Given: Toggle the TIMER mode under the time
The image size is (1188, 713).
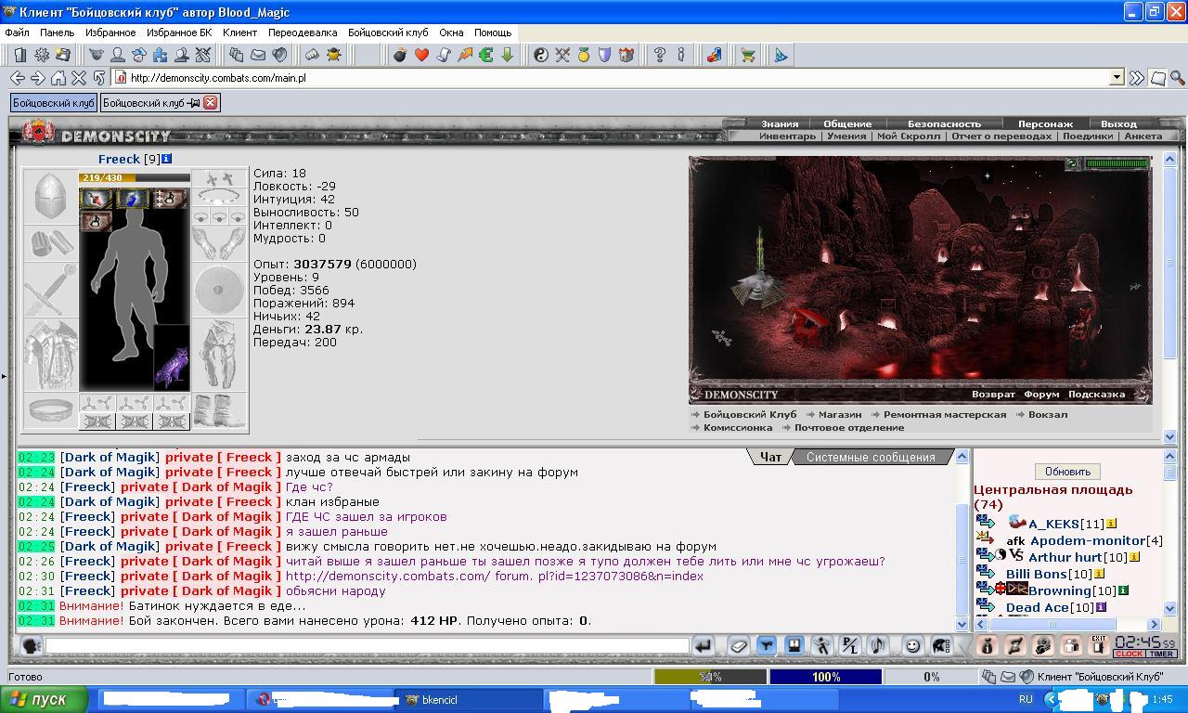Looking at the screenshot, I should pyautogui.click(x=1161, y=654).
